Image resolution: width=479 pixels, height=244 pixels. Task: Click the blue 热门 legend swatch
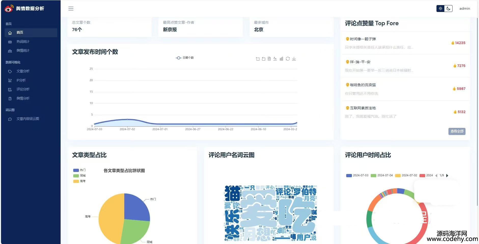(76, 170)
